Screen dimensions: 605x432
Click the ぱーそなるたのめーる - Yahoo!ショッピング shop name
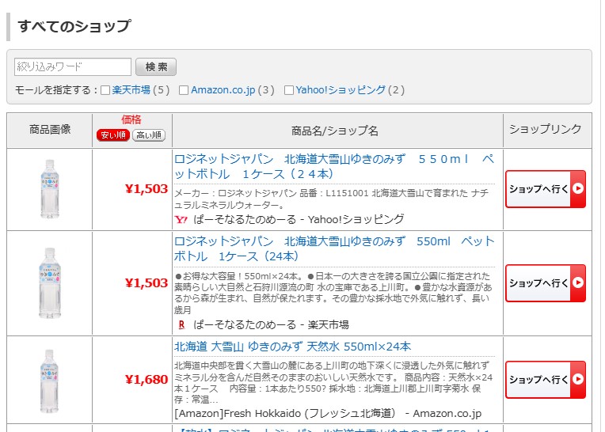click(299, 220)
